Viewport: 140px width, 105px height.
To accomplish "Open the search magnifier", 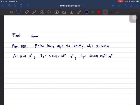I will [15, 6].
